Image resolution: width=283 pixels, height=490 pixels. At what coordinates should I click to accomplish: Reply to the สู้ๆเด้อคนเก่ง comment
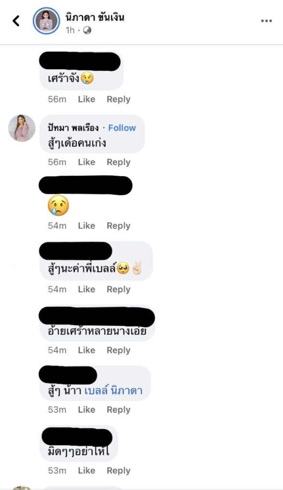[x=119, y=162]
